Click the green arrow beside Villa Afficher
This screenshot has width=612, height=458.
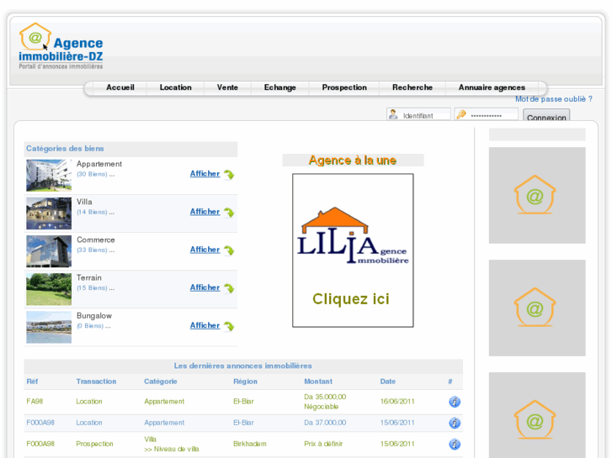pos(229,213)
